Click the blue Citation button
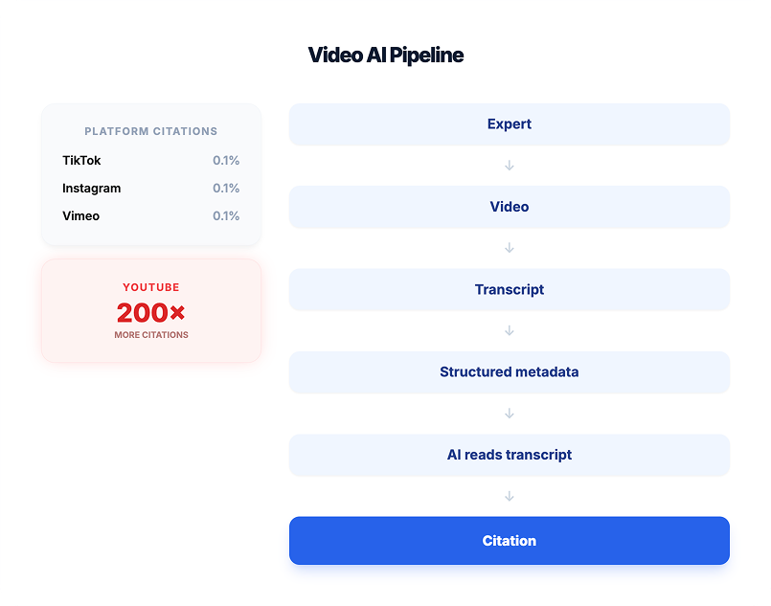The image size is (771, 606). pos(509,540)
